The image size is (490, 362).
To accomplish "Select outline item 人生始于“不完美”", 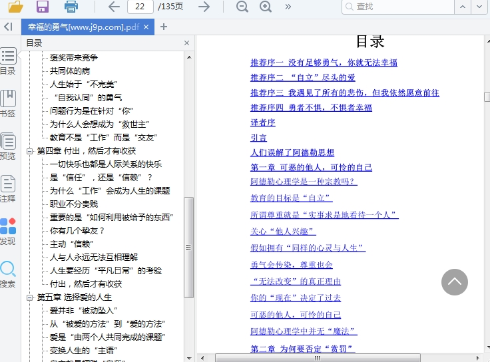I will [x=84, y=85].
